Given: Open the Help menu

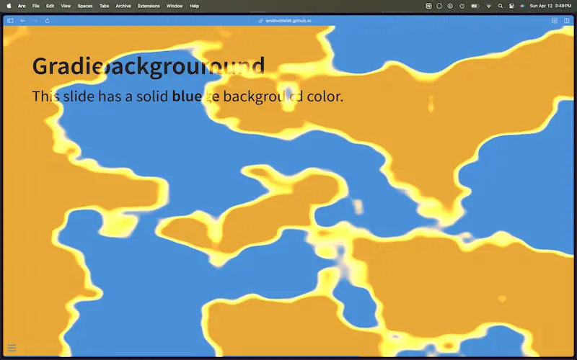Looking at the screenshot, I should coord(194,6).
